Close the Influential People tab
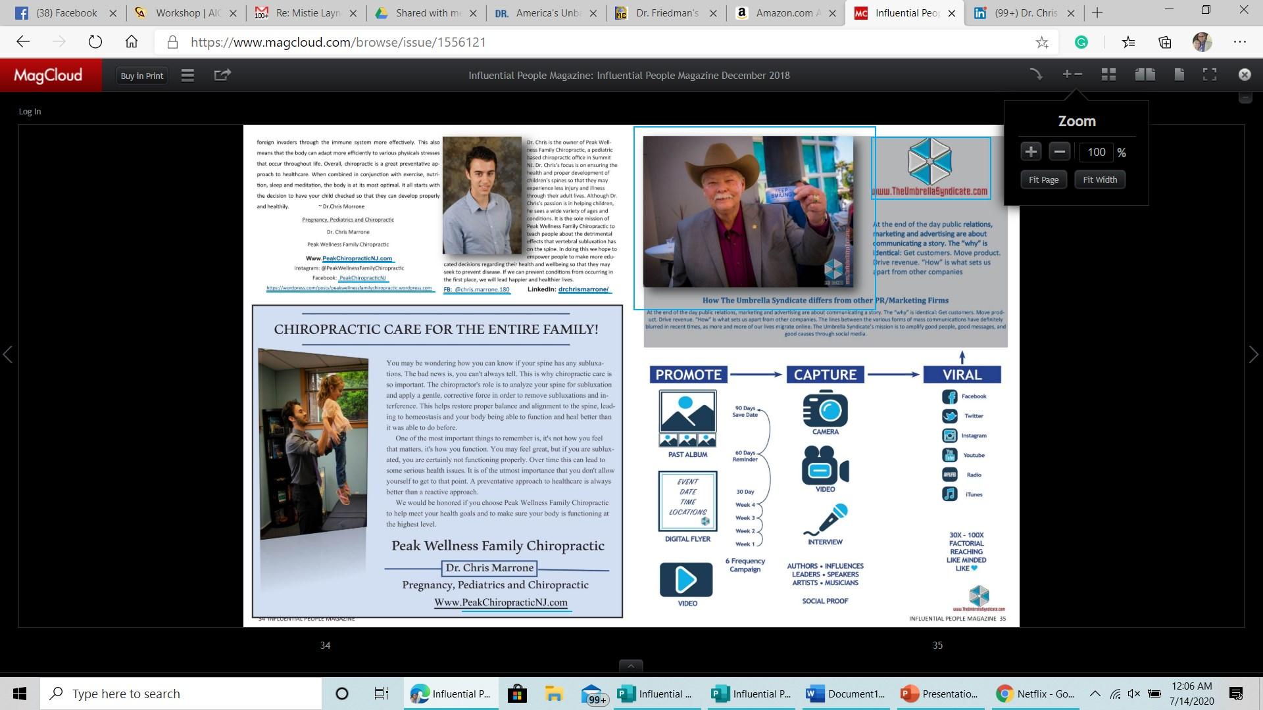1263x710 pixels. click(x=951, y=13)
